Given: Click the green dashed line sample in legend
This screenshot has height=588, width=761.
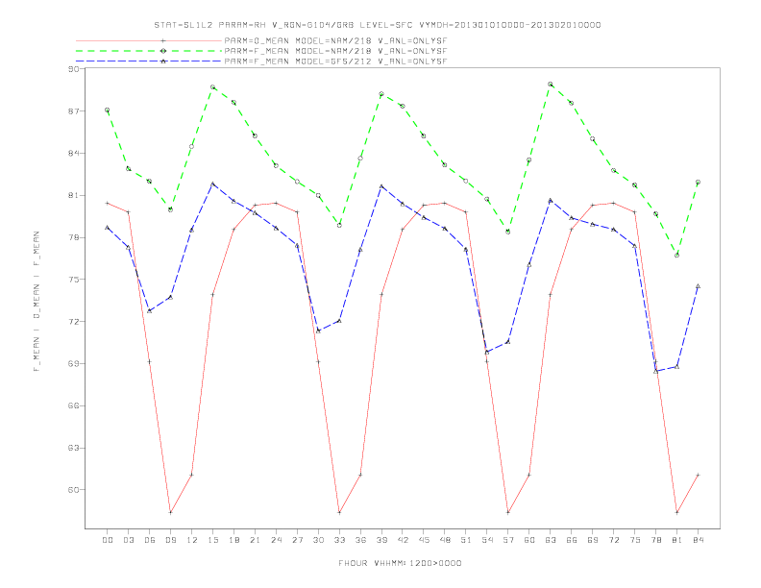Looking at the screenshot, I should (149, 51).
